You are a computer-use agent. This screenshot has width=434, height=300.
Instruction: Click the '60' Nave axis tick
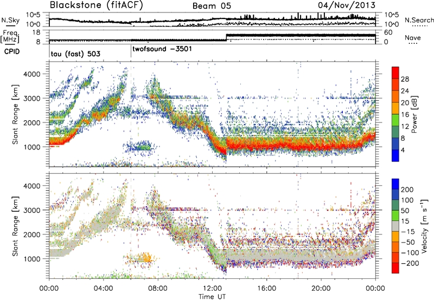pyautogui.click(x=388, y=32)
